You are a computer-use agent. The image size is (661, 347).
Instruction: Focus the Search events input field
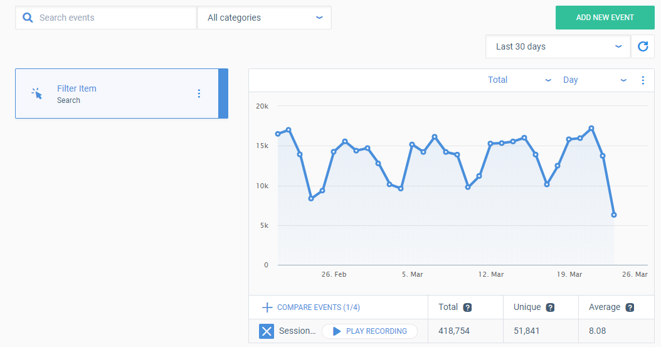pyautogui.click(x=106, y=18)
